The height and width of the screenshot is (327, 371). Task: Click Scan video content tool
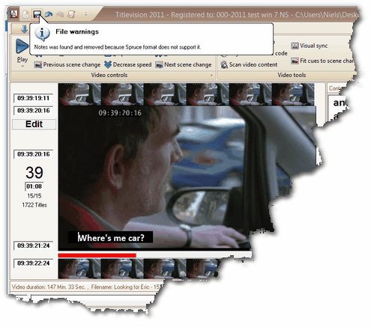(249, 65)
